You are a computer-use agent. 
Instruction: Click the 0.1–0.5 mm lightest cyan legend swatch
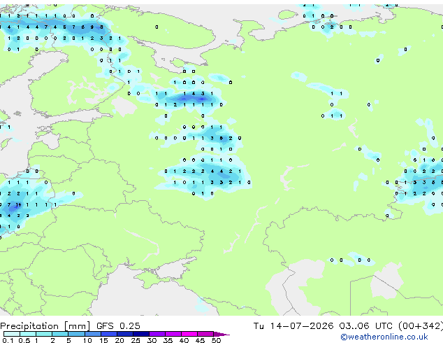[x=12, y=334]
